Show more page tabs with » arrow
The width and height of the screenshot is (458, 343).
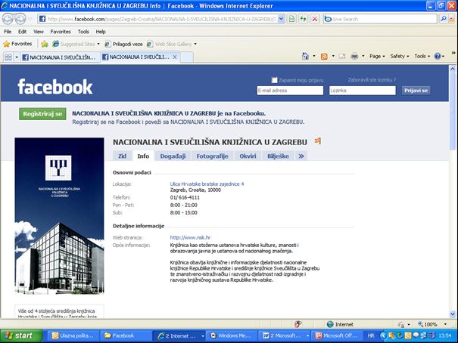(x=301, y=156)
